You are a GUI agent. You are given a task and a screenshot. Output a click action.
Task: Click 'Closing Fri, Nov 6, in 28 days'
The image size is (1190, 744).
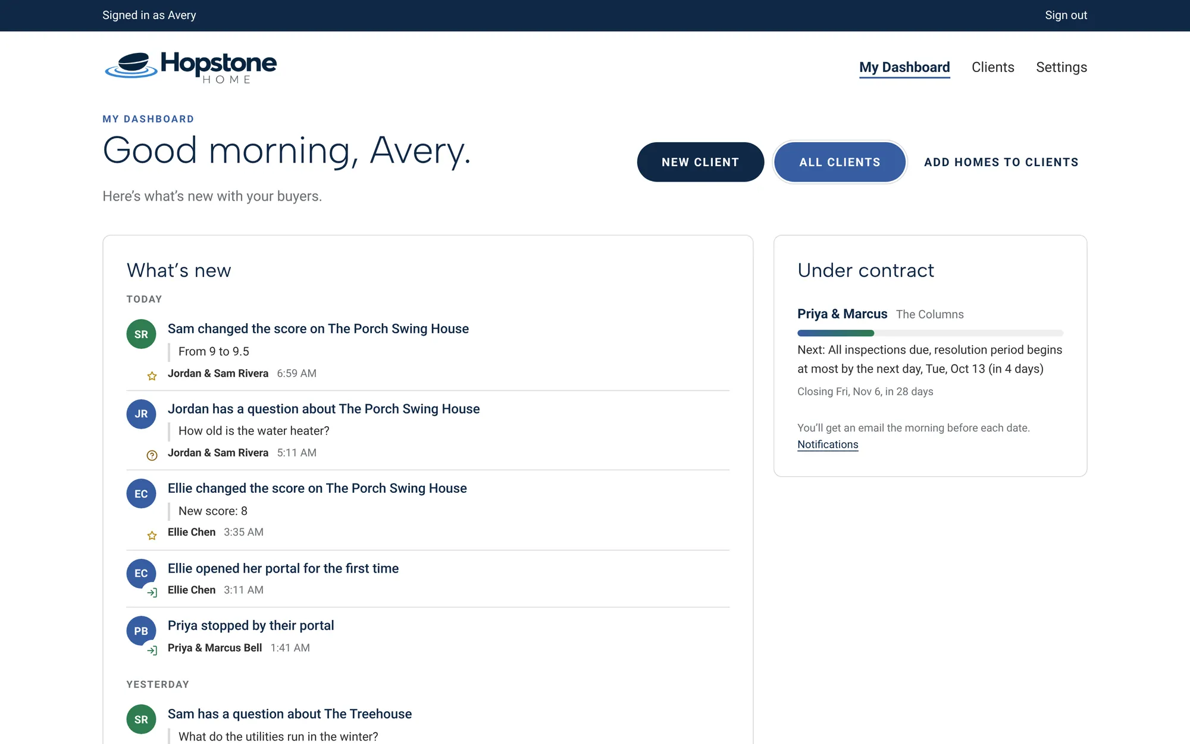point(865,392)
